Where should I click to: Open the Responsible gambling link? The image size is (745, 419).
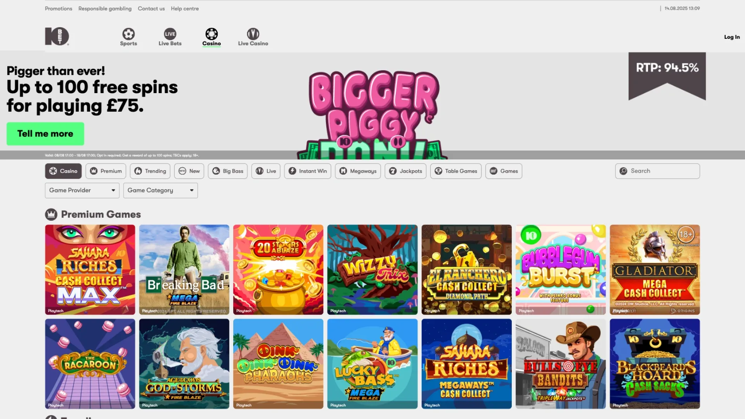click(105, 9)
